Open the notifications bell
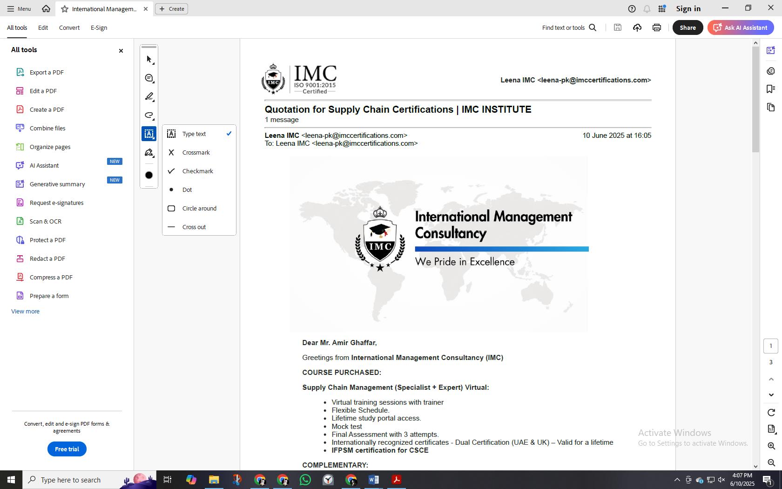 coord(647,9)
